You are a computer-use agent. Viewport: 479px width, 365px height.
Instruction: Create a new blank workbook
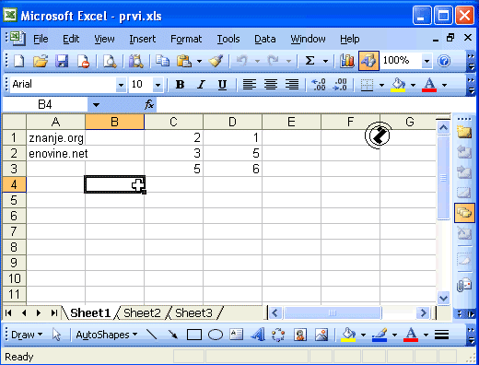click(x=19, y=61)
